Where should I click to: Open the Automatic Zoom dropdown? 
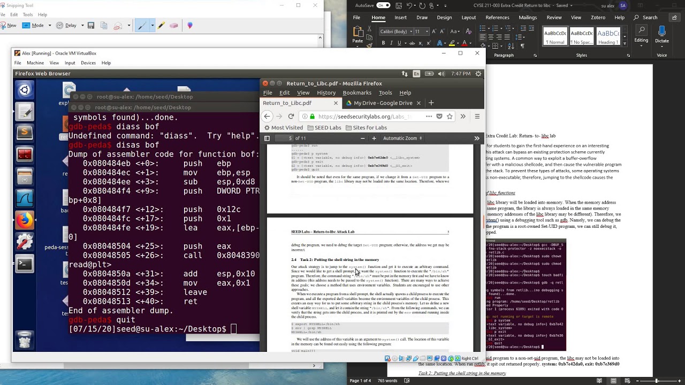(402, 138)
